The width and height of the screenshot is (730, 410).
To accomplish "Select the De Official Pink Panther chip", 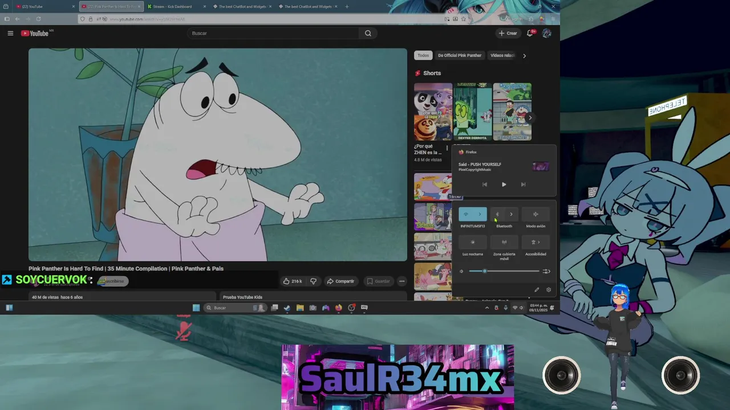I will tap(460, 55).
